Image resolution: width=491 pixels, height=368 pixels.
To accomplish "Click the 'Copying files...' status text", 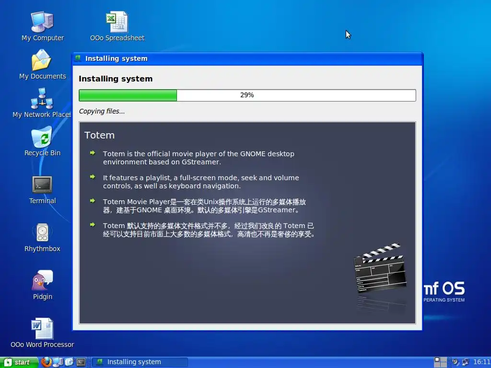I will pyautogui.click(x=102, y=111).
